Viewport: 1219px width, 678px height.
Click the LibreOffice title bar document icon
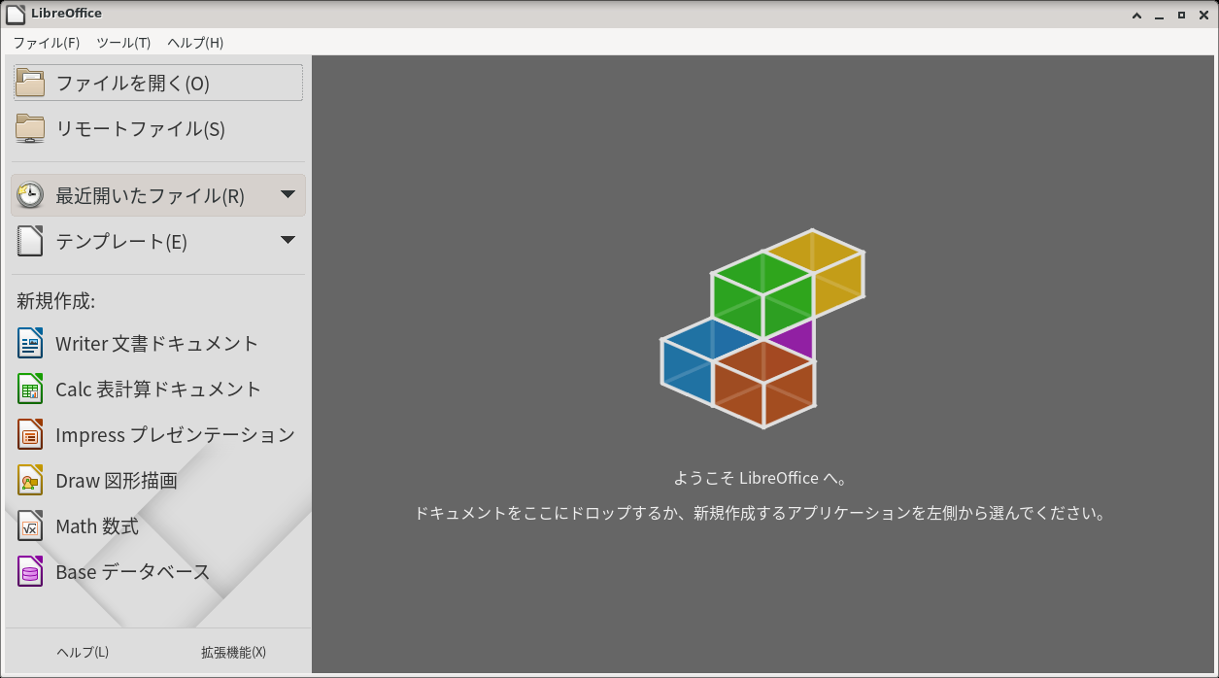[16, 14]
